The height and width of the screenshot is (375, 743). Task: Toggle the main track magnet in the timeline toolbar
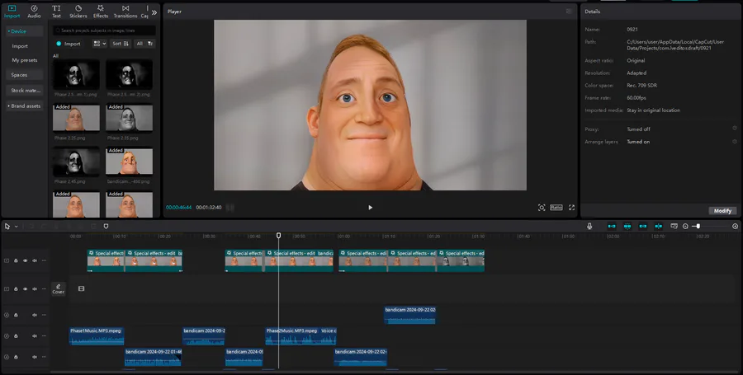click(612, 227)
